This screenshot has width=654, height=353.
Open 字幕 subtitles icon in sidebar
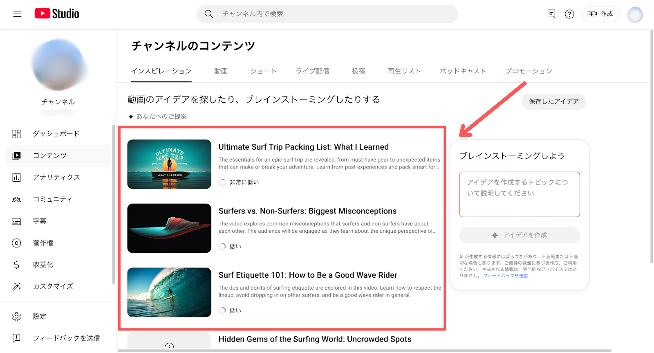16,221
